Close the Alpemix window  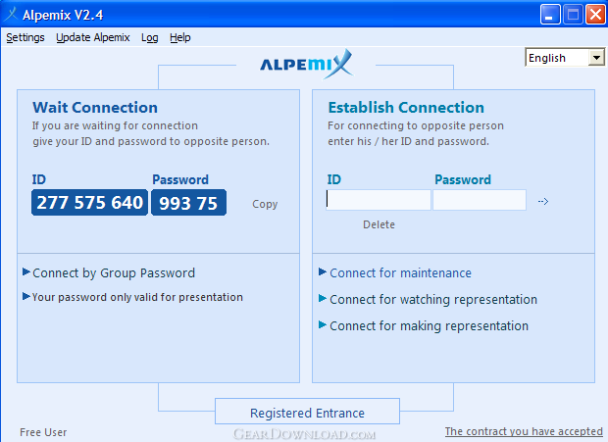[x=595, y=15]
